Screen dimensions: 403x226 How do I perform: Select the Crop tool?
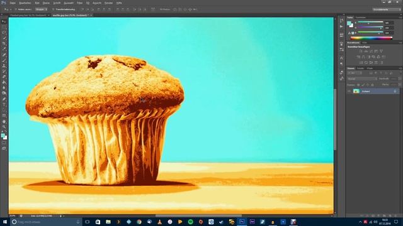pos(4,43)
